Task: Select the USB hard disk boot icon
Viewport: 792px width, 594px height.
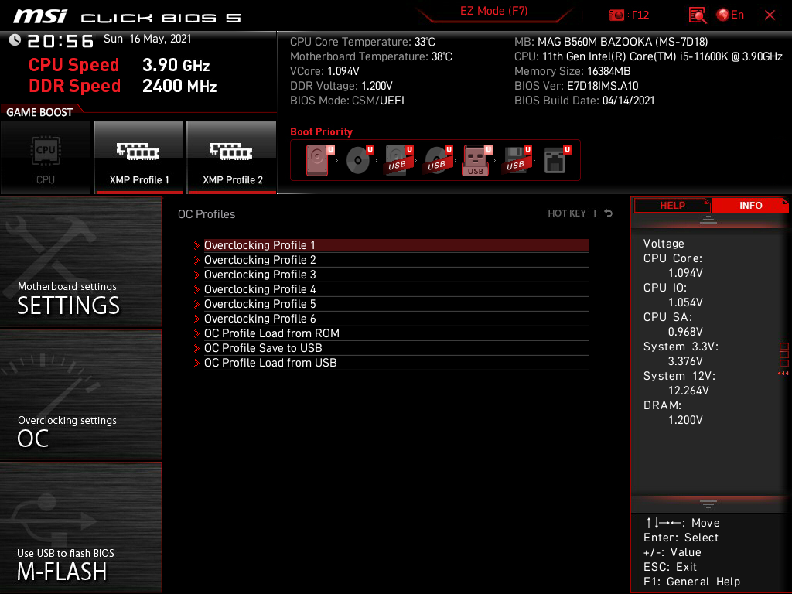Action: coord(398,160)
